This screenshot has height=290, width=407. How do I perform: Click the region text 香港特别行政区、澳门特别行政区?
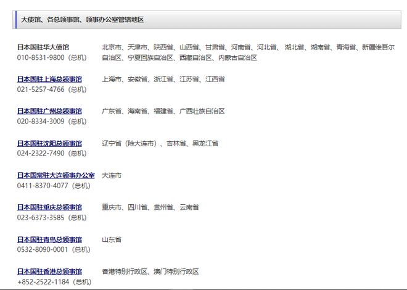(150, 271)
